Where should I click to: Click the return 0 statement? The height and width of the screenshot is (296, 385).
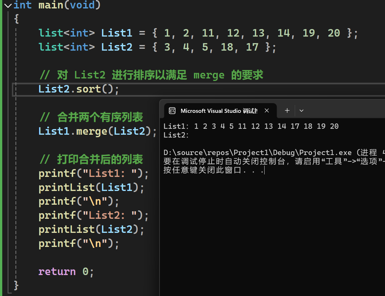coord(66,271)
